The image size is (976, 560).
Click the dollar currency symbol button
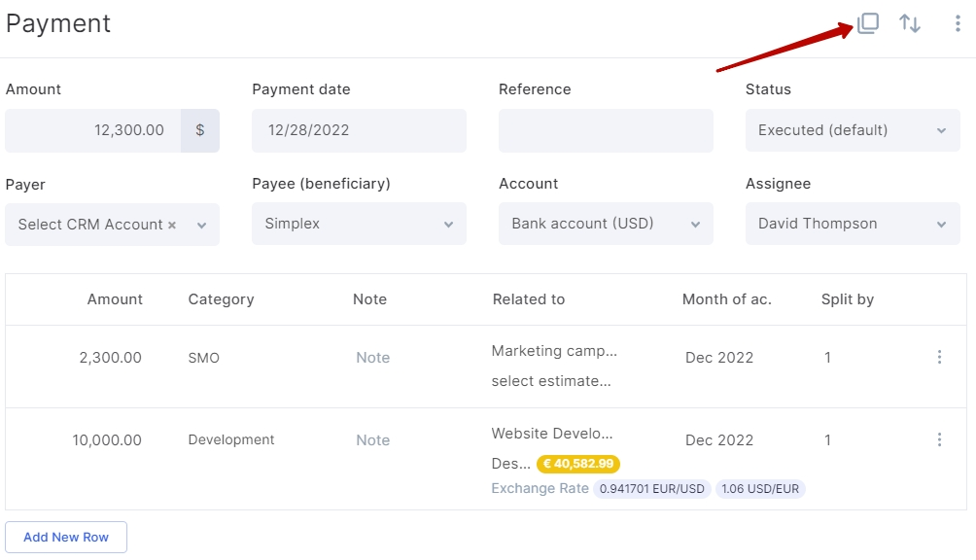[x=200, y=130]
